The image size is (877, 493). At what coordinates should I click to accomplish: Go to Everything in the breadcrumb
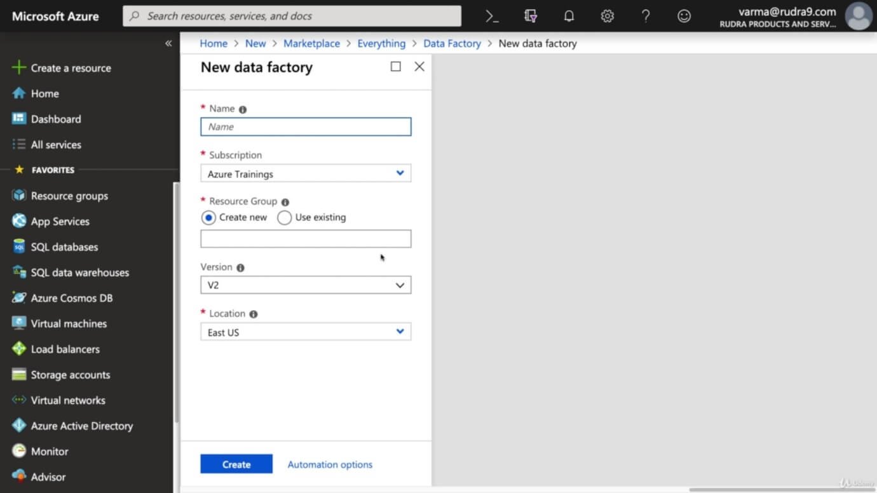(x=381, y=43)
